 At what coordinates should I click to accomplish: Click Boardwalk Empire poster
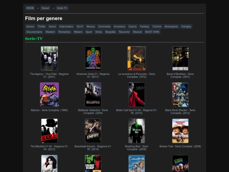click(x=93, y=131)
